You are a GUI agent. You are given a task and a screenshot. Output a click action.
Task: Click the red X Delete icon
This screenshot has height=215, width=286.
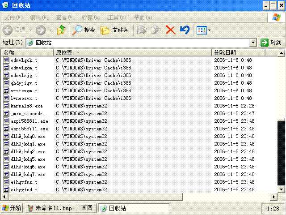tap(171, 30)
